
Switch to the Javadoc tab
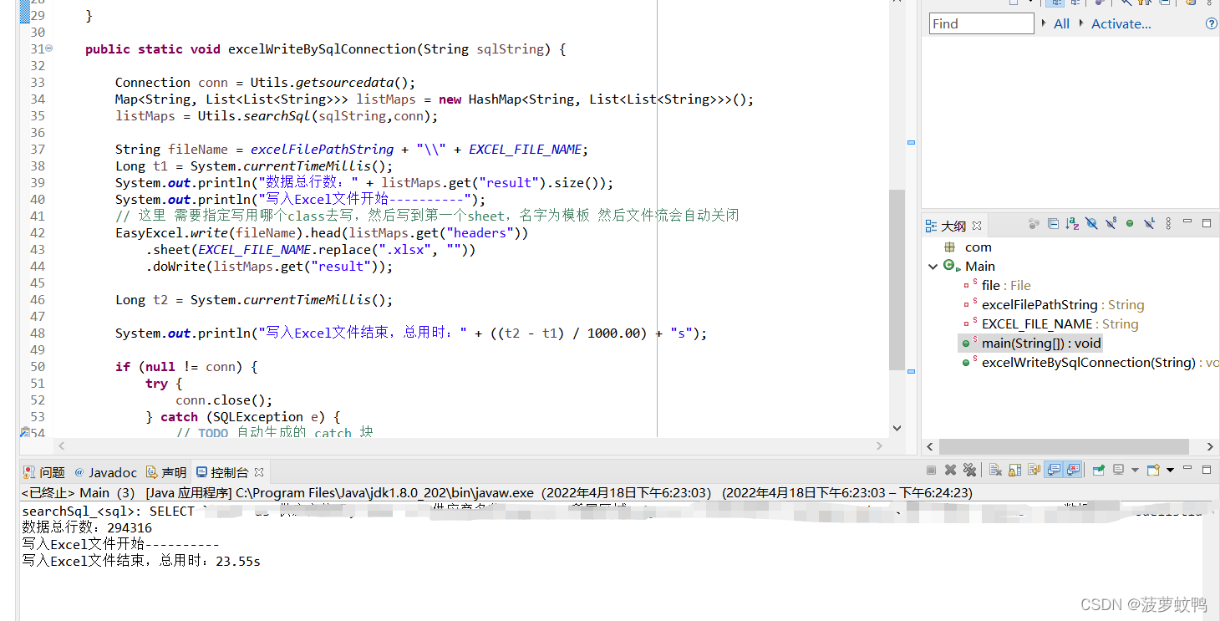pyautogui.click(x=106, y=472)
